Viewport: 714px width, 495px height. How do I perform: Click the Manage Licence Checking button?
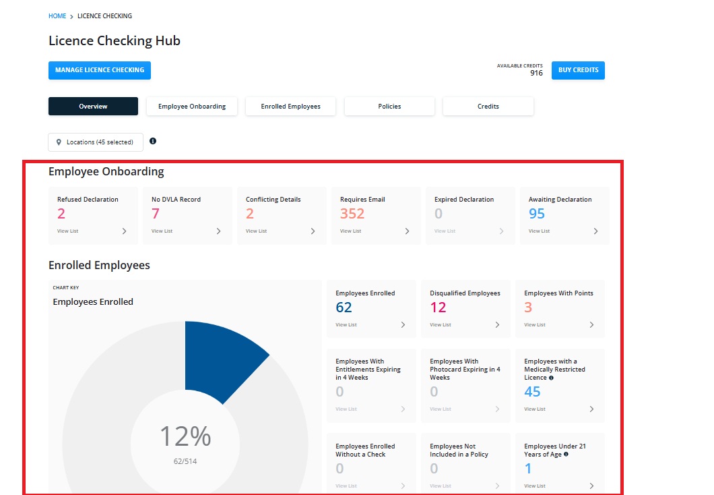click(x=100, y=70)
